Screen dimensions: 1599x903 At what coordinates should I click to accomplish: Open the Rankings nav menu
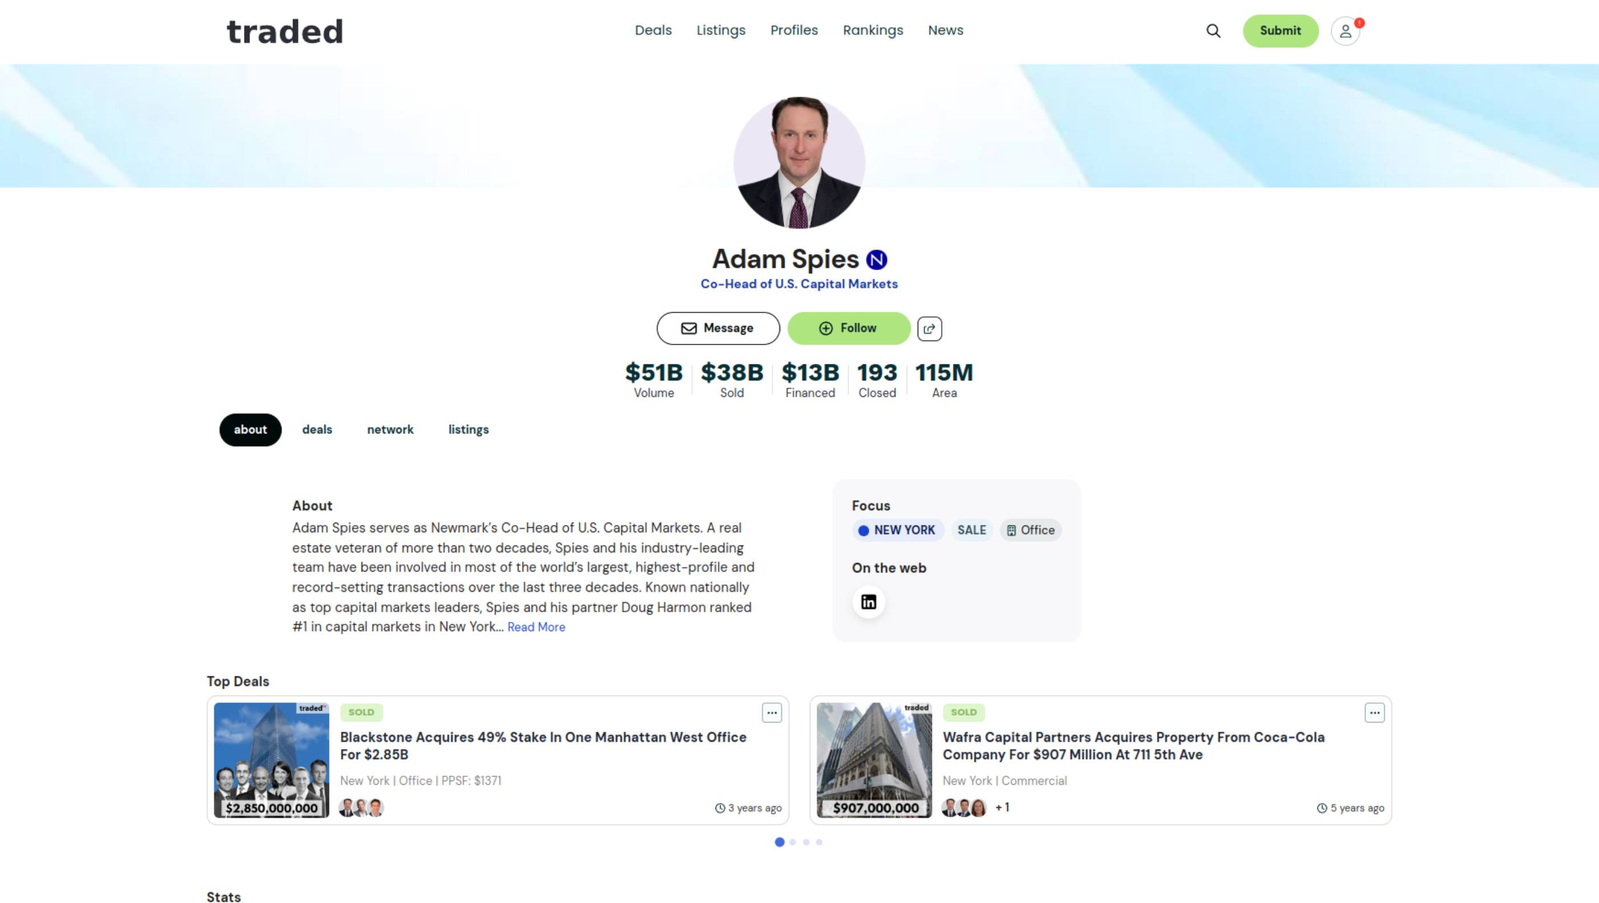(873, 30)
